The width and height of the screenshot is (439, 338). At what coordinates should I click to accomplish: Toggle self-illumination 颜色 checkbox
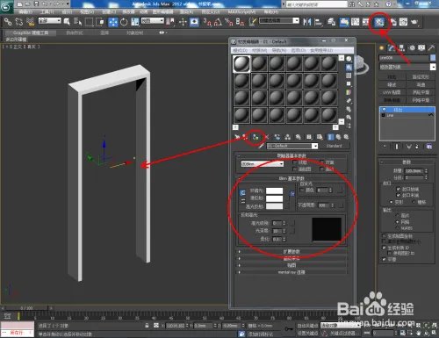[x=302, y=191]
